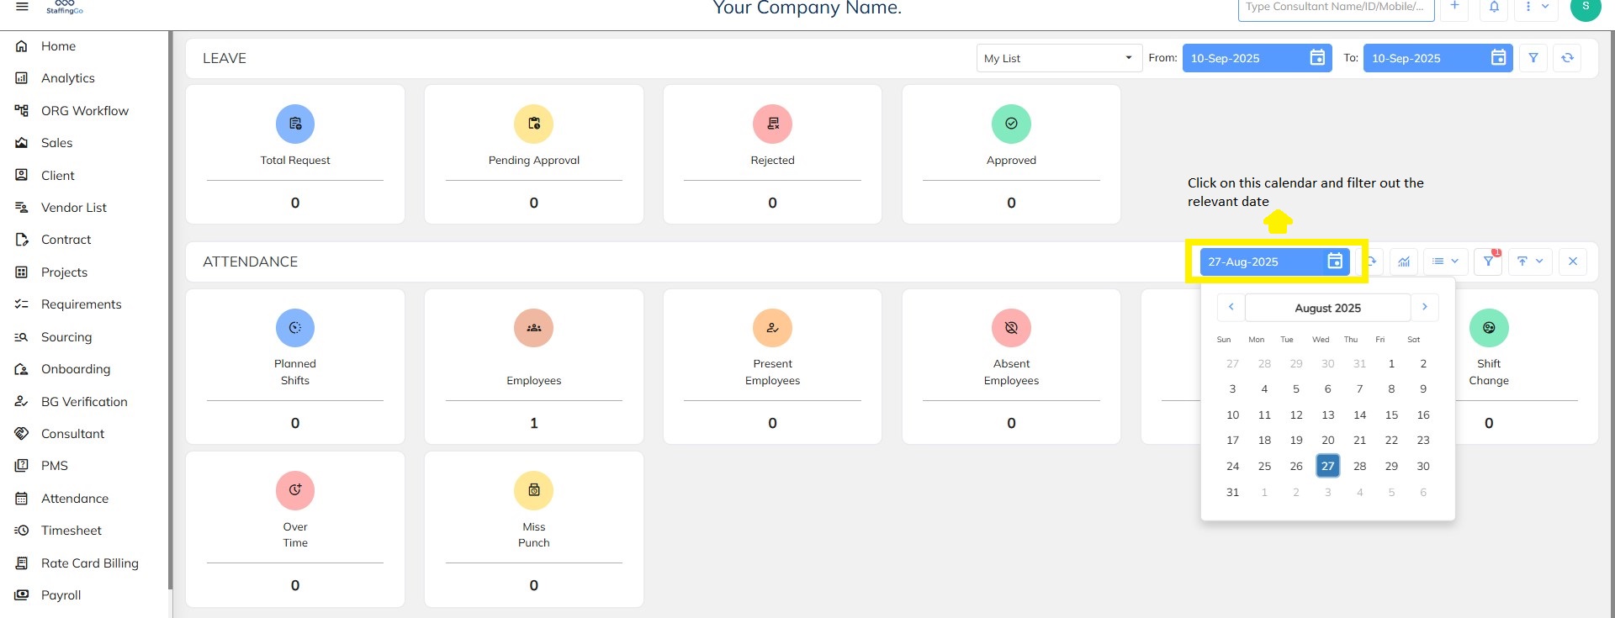Viewport: 1615px width, 618px height.
Task: Close the Attendance section with X
Action: pos(1572,261)
